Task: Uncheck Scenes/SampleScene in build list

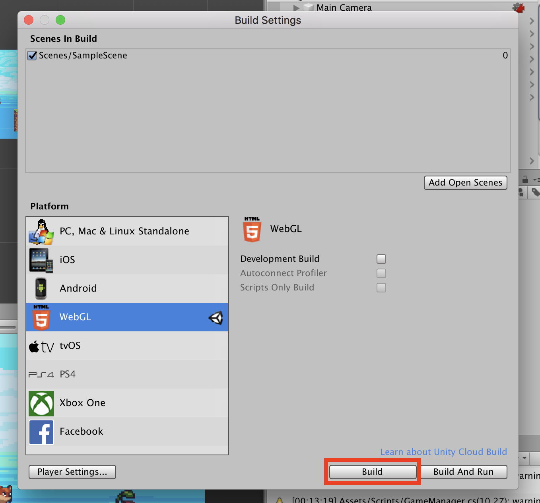Action: point(32,55)
